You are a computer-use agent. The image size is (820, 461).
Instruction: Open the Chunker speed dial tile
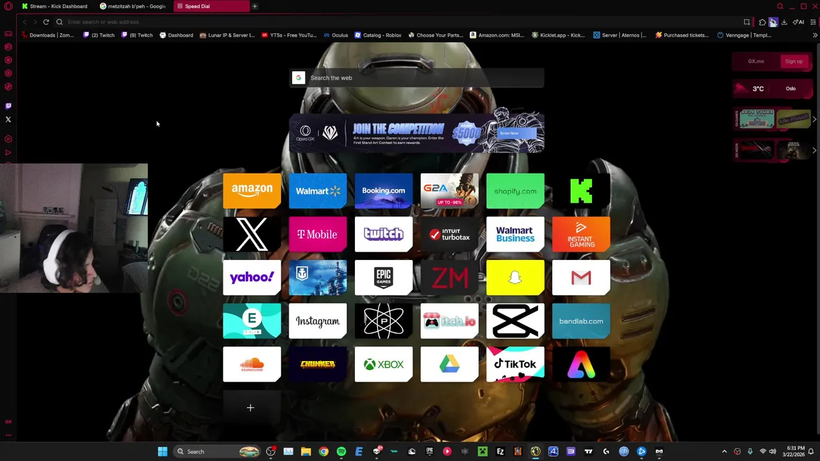point(318,364)
